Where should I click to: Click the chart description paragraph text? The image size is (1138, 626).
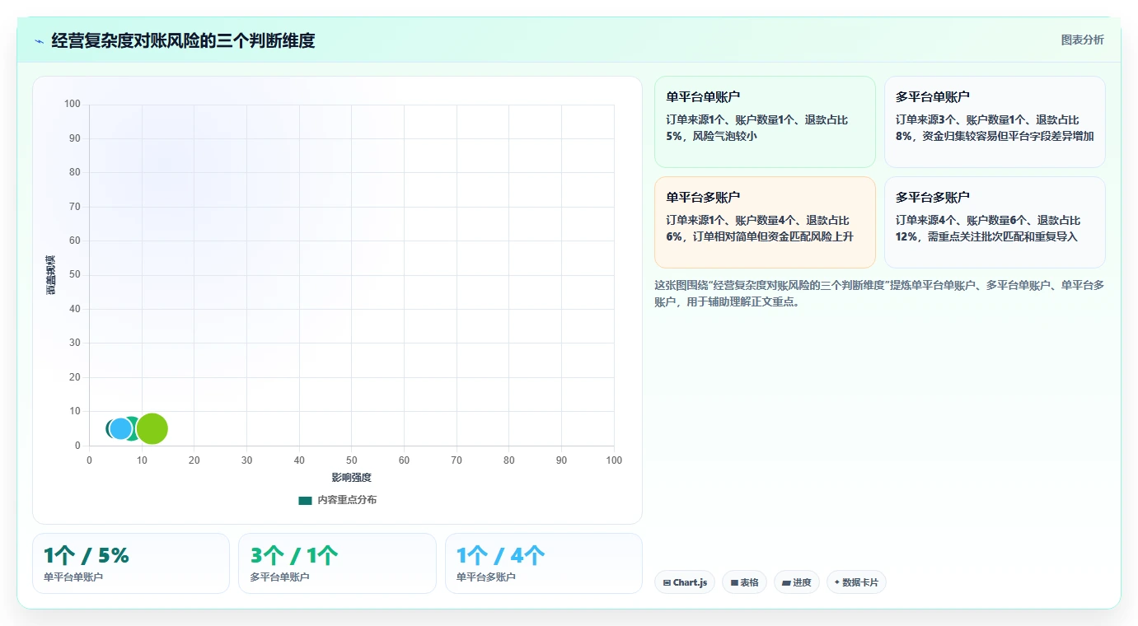(x=879, y=293)
